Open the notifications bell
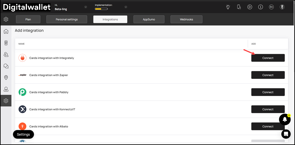 pos(285,119)
